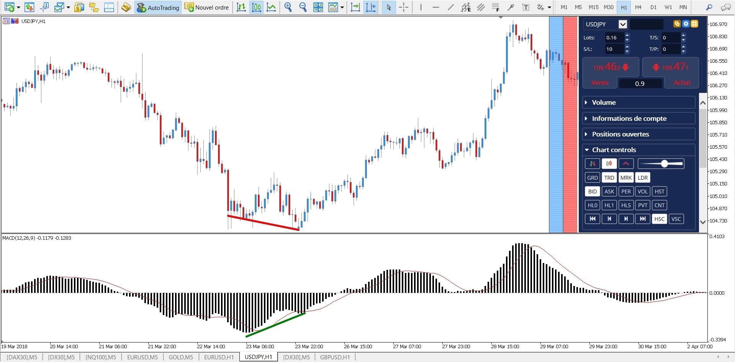
Task: Select the crosshair cursor tool
Action: pyautogui.click(x=403, y=7)
